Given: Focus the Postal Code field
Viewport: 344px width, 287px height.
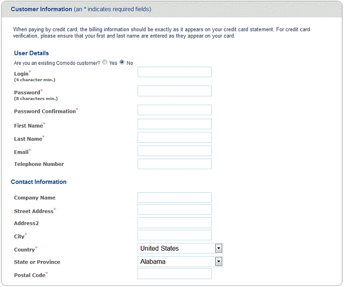Looking at the screenshot, I should 174,274.
